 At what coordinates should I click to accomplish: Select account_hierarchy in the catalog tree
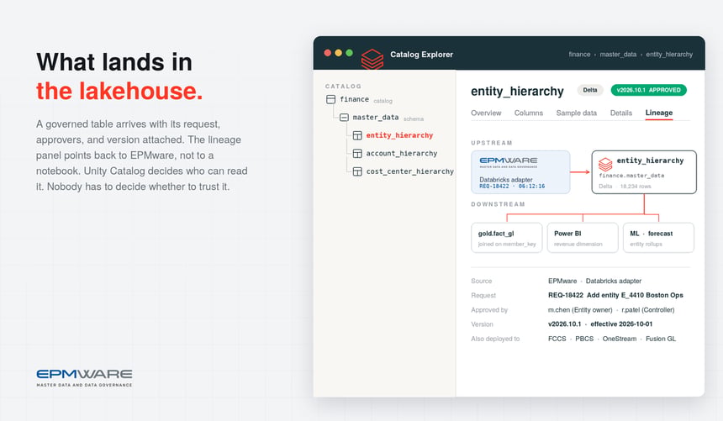click(x=402, y=153)
